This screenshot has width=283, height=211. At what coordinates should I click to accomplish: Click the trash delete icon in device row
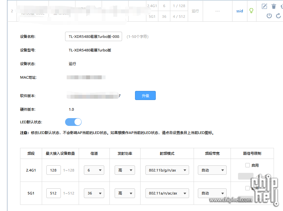pyautogui.click(x=274, y=6)
